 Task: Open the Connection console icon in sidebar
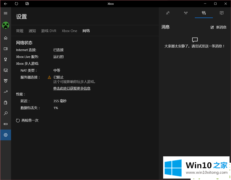(x=5, y=124)
